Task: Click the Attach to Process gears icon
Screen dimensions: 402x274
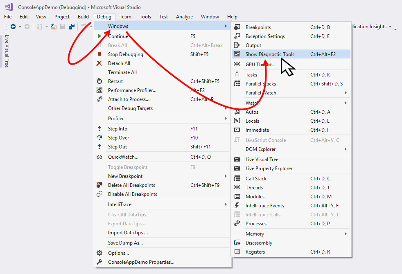Action: [99, 99]
